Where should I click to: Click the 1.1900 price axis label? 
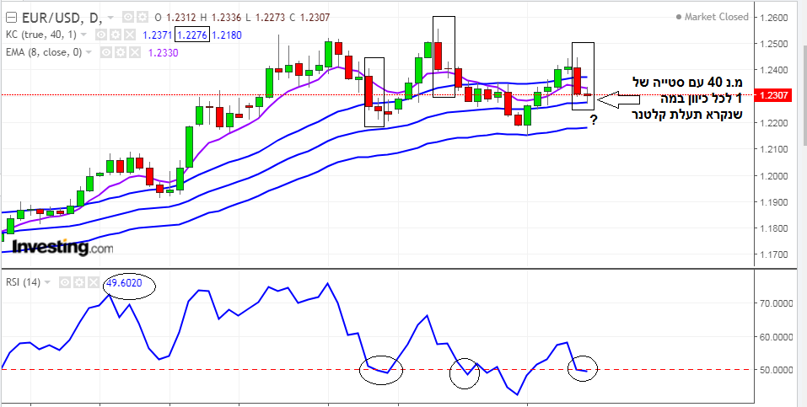pos(773,202)
